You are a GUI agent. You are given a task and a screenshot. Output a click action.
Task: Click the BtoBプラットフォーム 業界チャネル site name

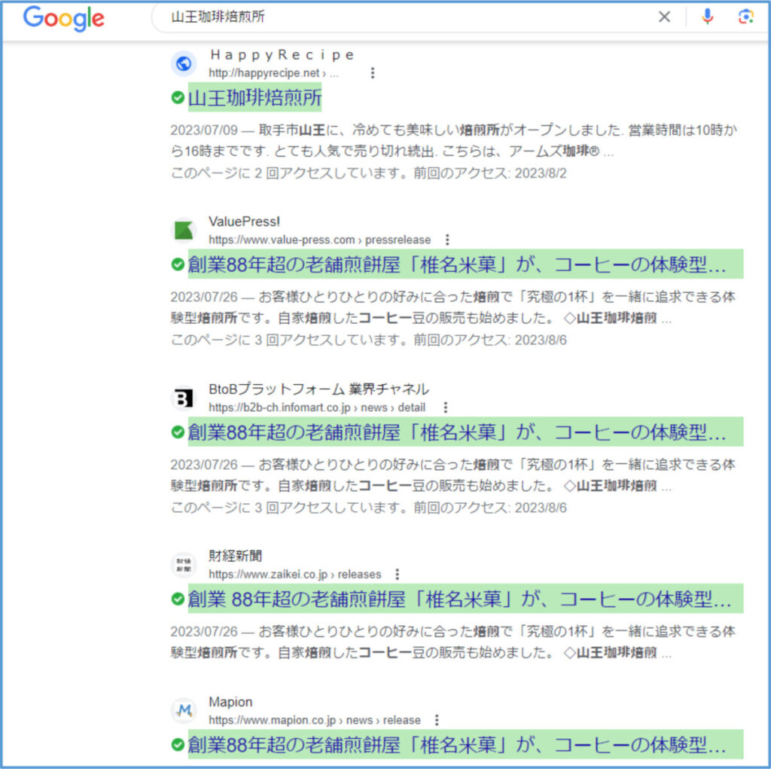point(318,389)
